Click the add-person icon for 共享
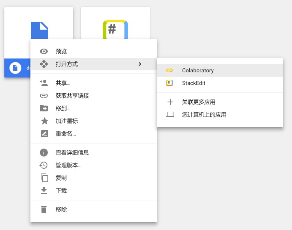 (x=44, y=83)
